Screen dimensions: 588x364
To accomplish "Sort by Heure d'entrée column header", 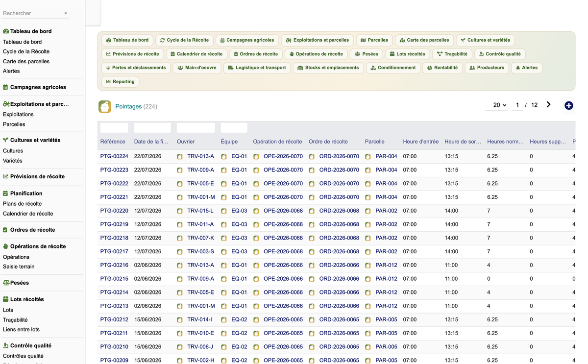I will pyautogui.click(x=421, y=142).
